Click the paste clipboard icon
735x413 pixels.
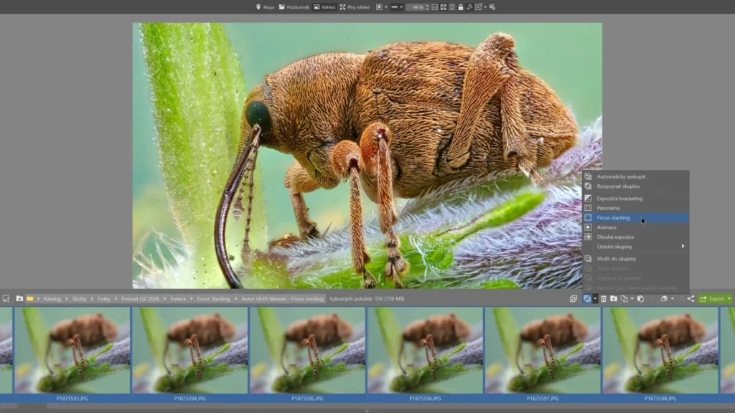coord(640,299)
